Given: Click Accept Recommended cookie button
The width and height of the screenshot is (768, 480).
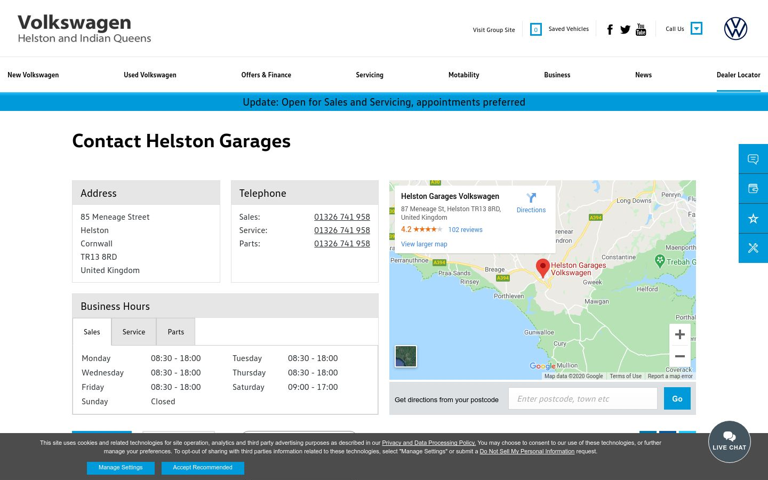Looking at the screenshot, I should [203, 468].
